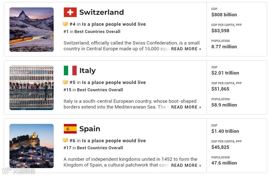Open the Venice arcade photo thumbnail for Italy
The height and width of the screenshot is (176, 270).
[32, 88]
